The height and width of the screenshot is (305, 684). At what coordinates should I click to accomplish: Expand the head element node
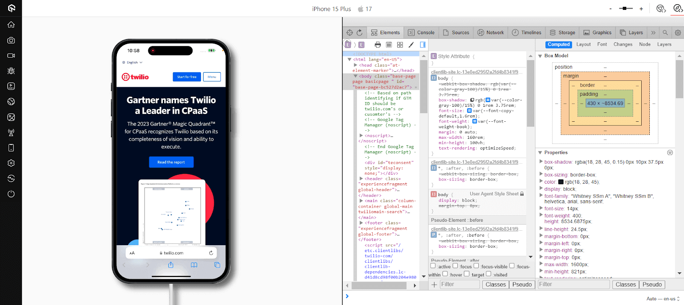point(355,65)
